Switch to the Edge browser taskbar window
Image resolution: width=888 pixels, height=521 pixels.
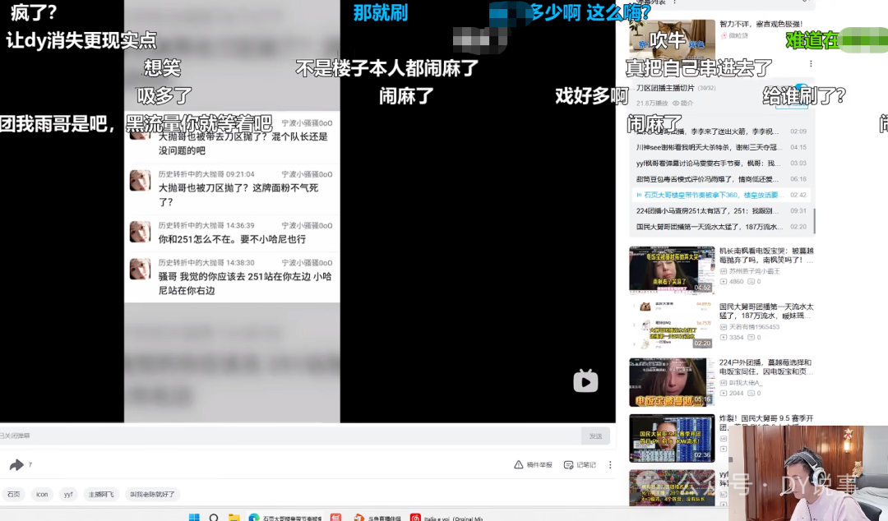coord(285,518)
